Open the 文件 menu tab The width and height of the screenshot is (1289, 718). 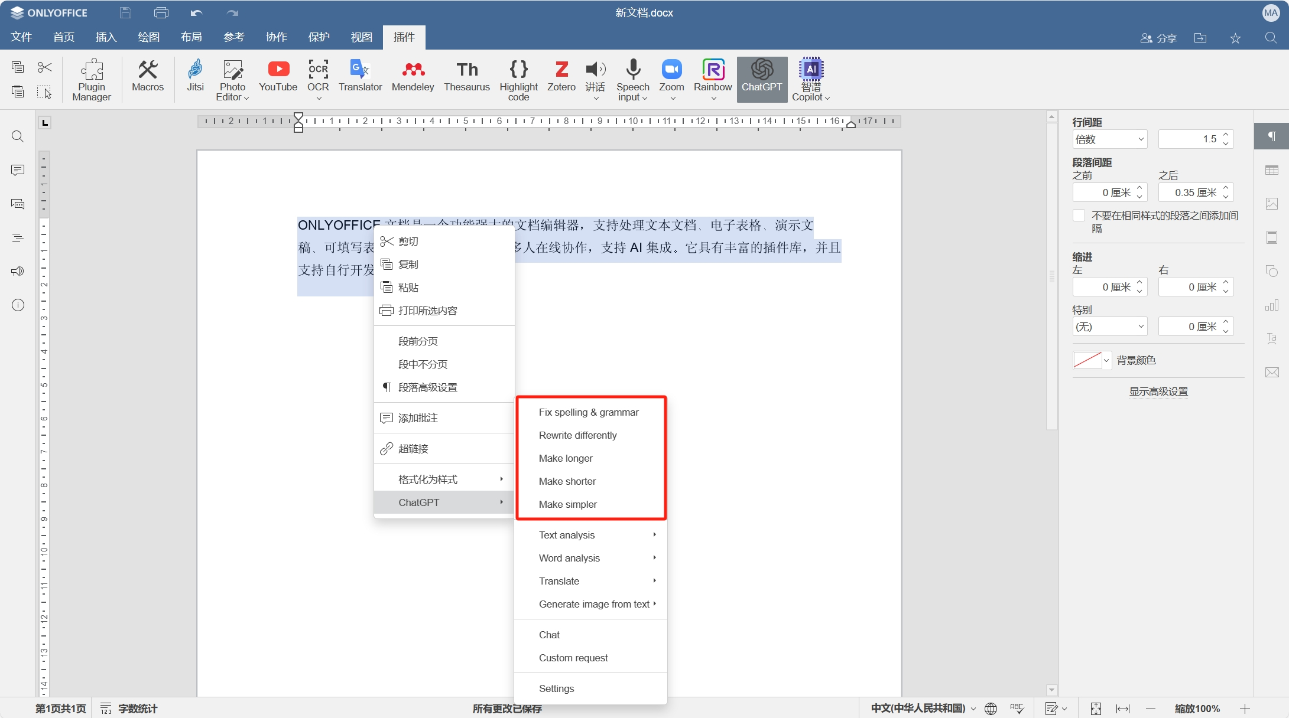click(21, 37)
